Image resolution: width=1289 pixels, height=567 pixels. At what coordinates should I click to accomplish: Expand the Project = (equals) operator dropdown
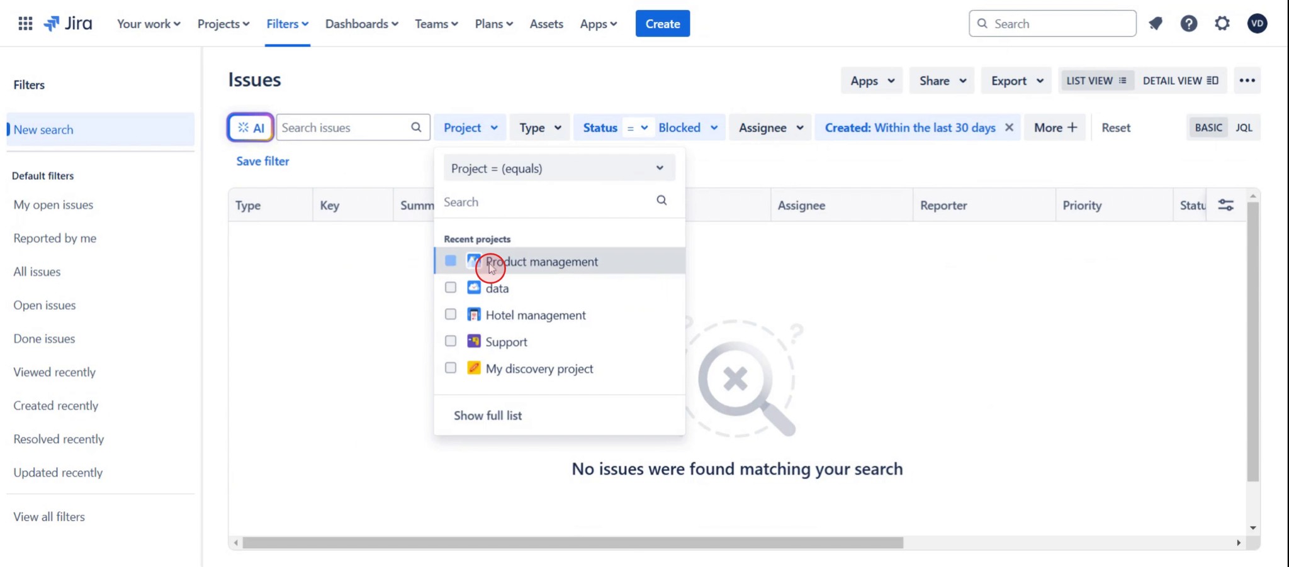pos(659,168)
